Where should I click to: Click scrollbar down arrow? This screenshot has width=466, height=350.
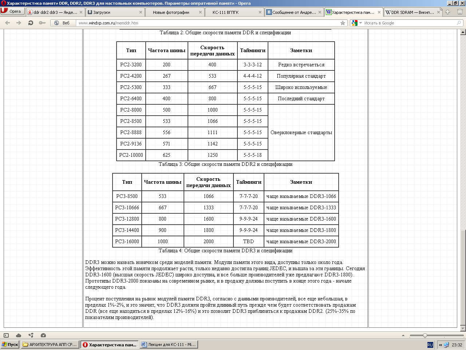[x=463, y=329]
